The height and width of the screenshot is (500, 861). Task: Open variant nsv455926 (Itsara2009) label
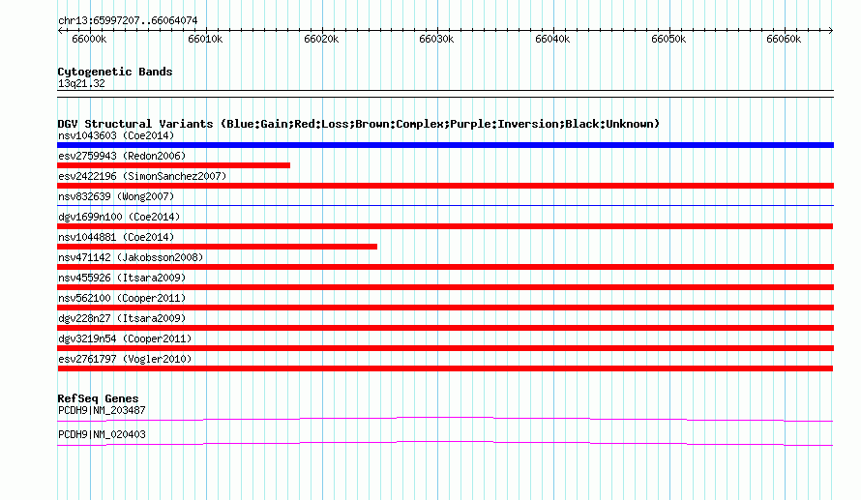[122, 278]
